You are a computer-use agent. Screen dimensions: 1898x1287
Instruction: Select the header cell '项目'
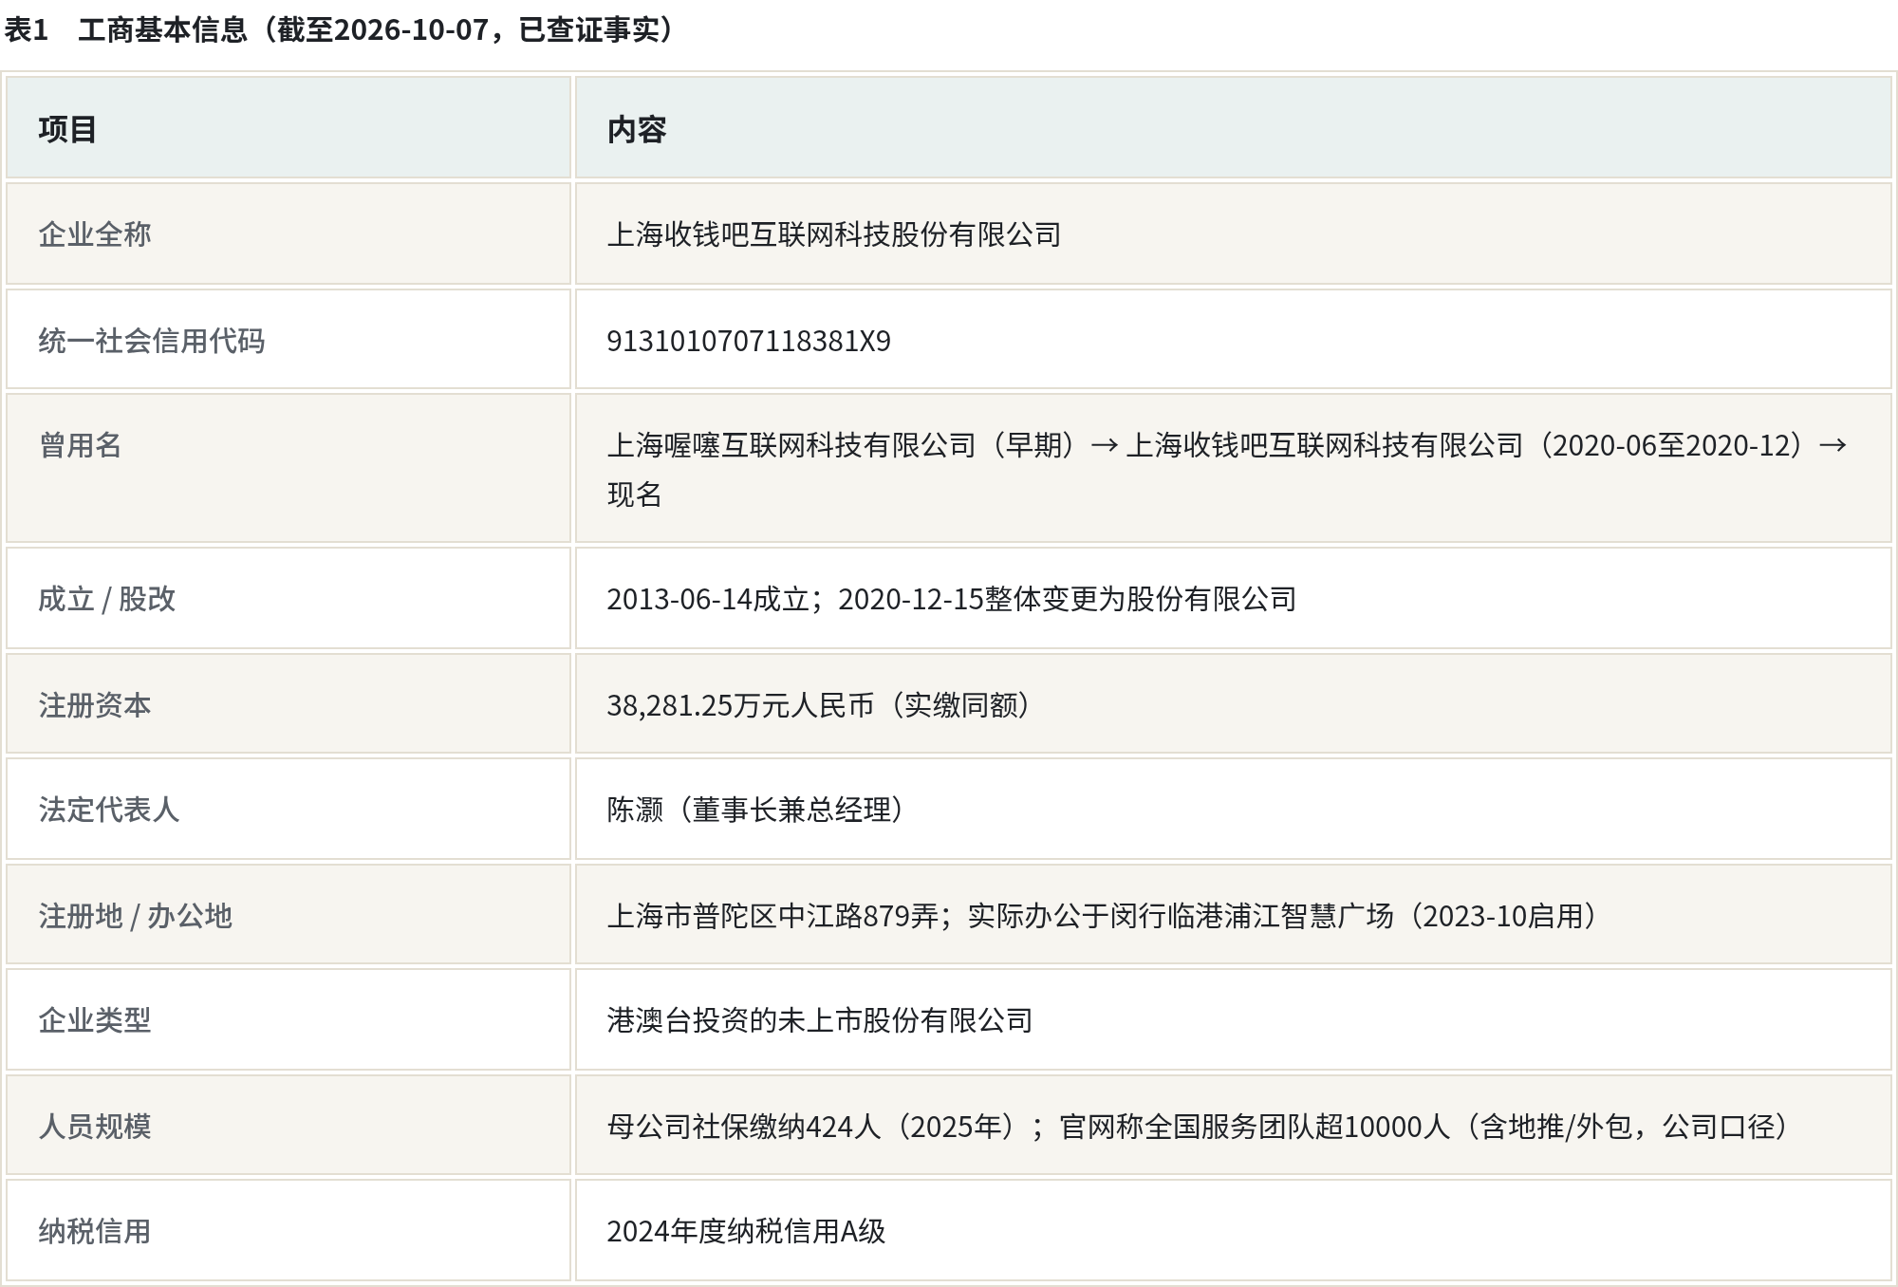pyautogui.click(x=288, y=128)
